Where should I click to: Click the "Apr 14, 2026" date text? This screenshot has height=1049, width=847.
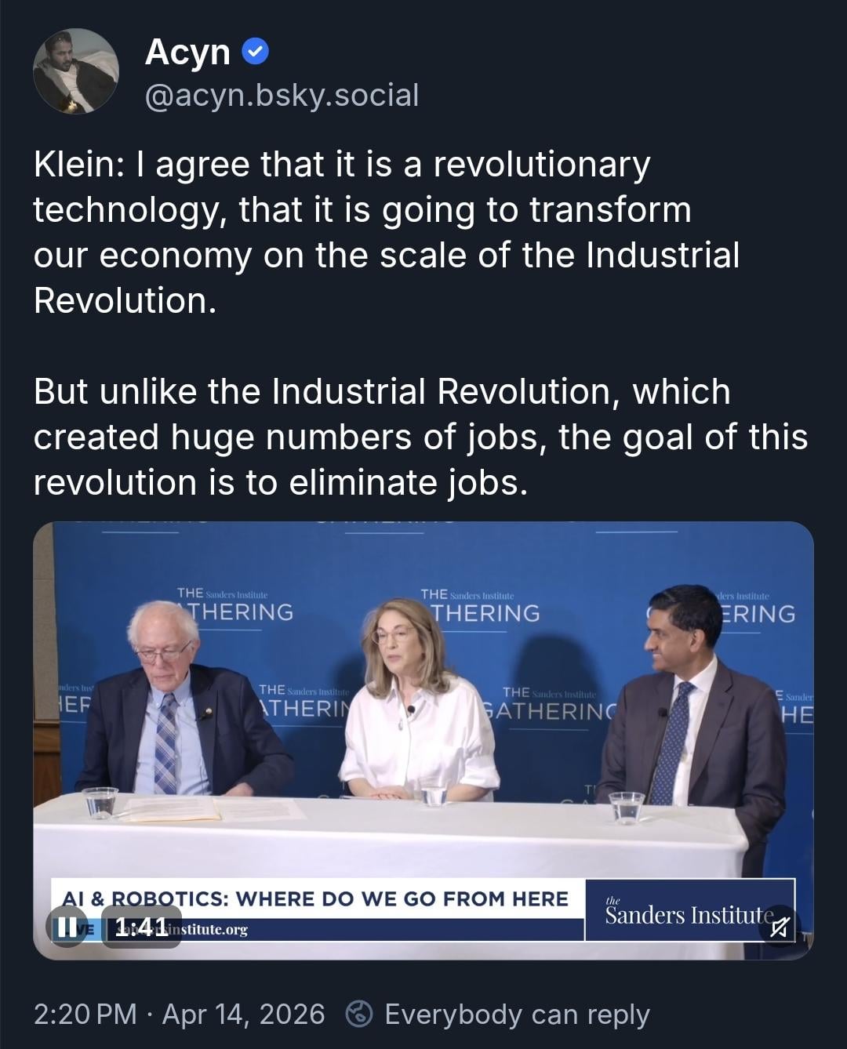(x=243, y=1014)
